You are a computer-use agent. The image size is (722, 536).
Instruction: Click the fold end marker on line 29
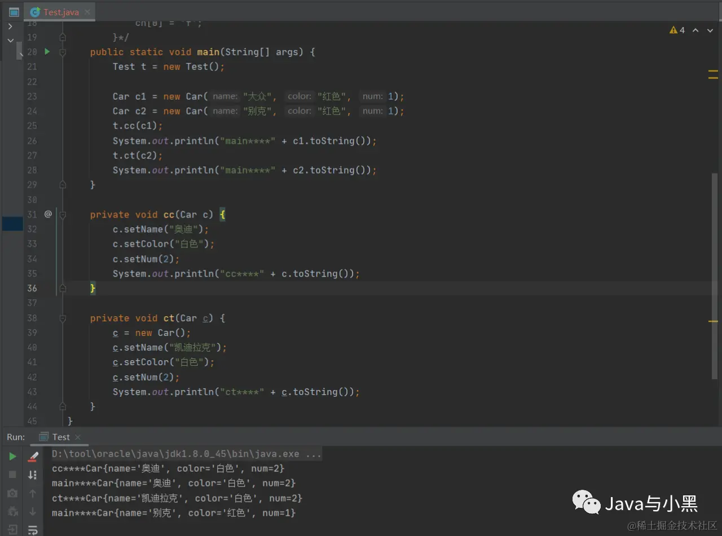coord(63,185)
